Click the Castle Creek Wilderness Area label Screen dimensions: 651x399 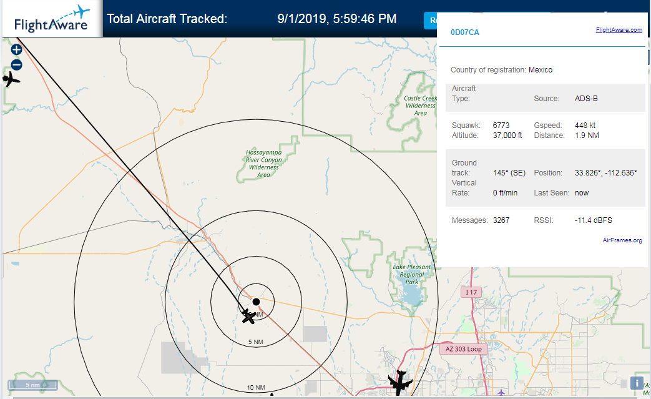pyautogui.click(x=420, y=106)
